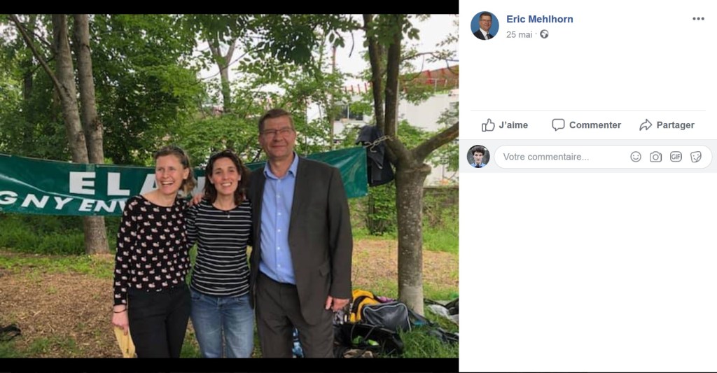Image resolution: width=717 pixels, height=373 pixels.
Task: Focus the "Votre commentaire..." input field
Action: (560, 157)
